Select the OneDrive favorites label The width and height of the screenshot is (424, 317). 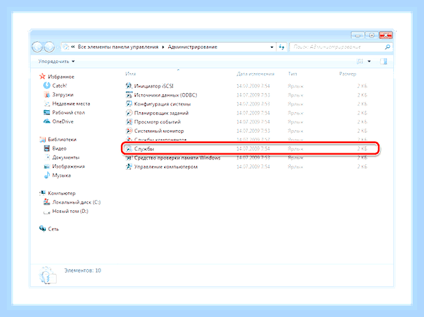tap(63, 121)
